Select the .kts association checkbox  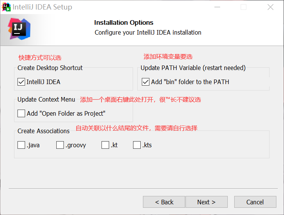click(x=137, y=145)
